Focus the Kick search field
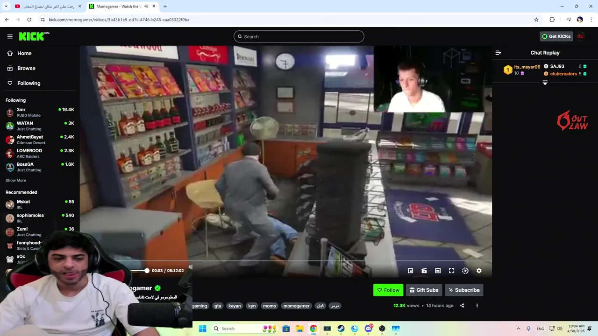The image size is (598, 336). click(x=299, y=36)
